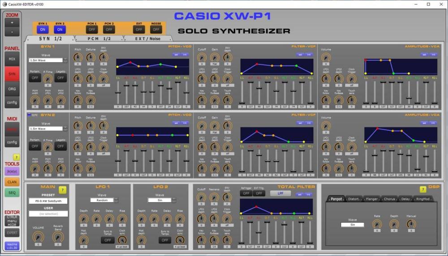Toggle SYN 1 Legato OFF button
The height and width of the screenshot is (256, 448).
(x=60, y=78)
